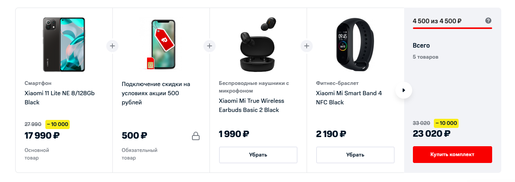This screenshot has width=515, height=182.
Task: Open the 500 rubles discount connection title
Action: pyautogui.click(x=156, y=93)
